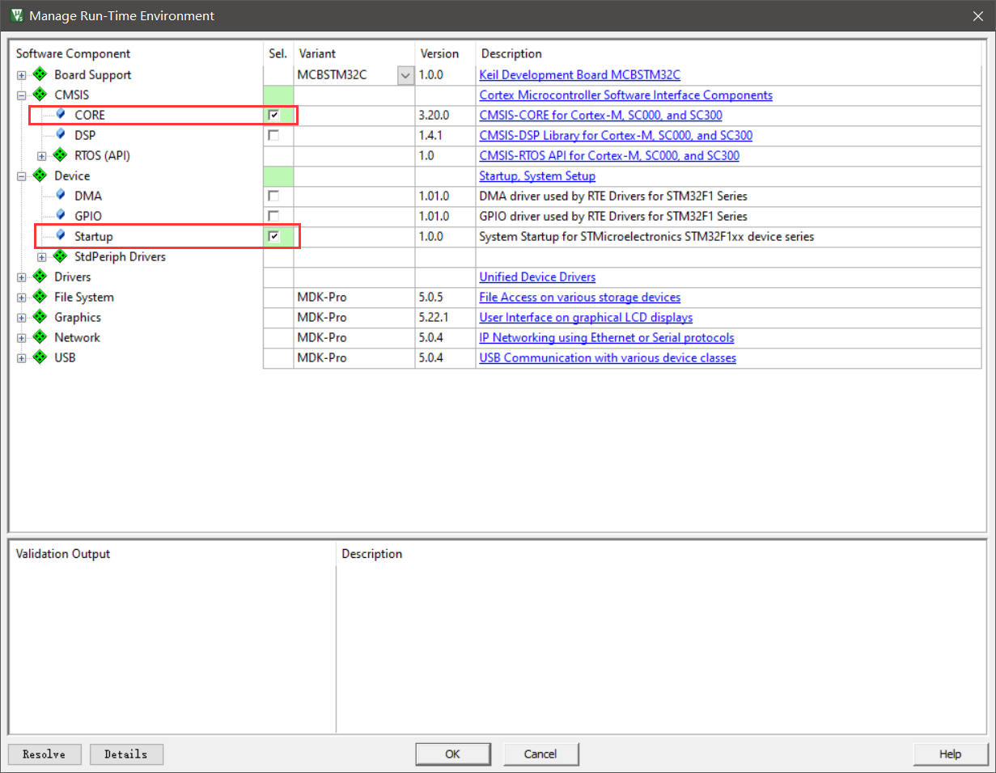Expand the USB tree node

pyautogui.click(x=21, y=358)
